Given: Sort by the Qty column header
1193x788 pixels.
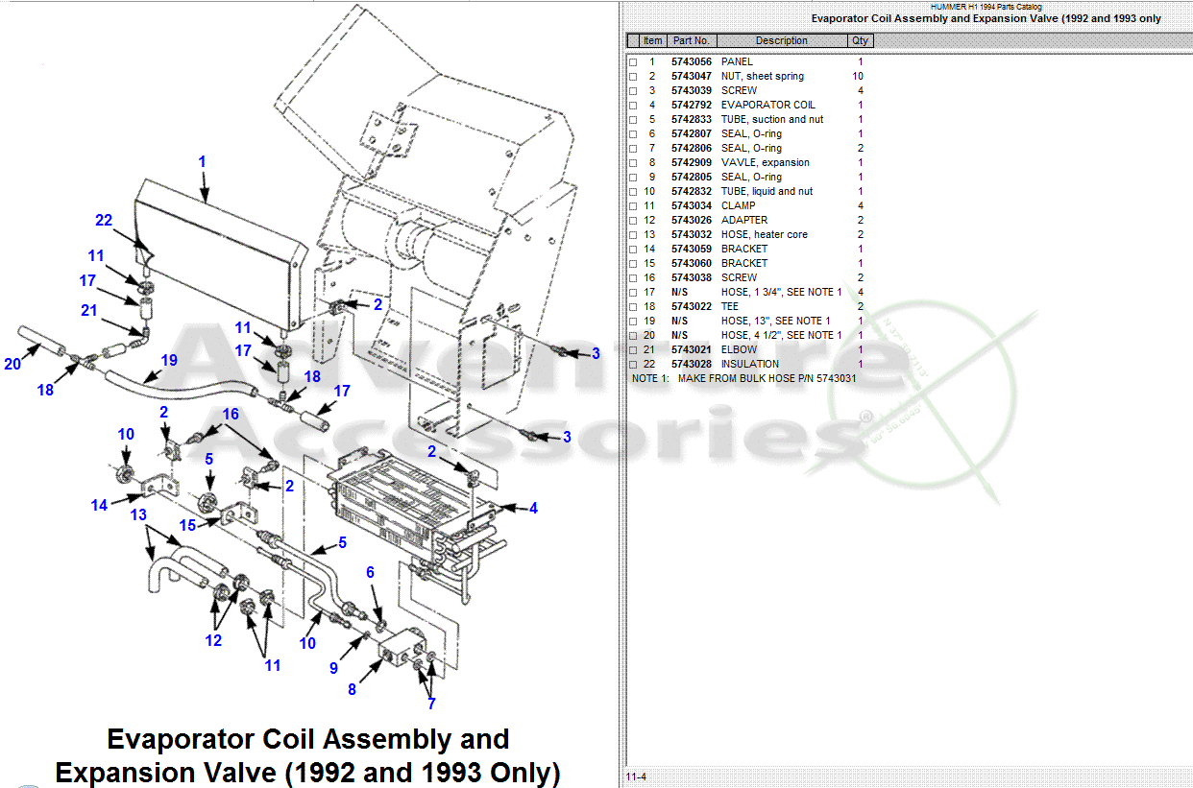Looking at the screenshot, I should pyautogui.click(x=861, y=40).
